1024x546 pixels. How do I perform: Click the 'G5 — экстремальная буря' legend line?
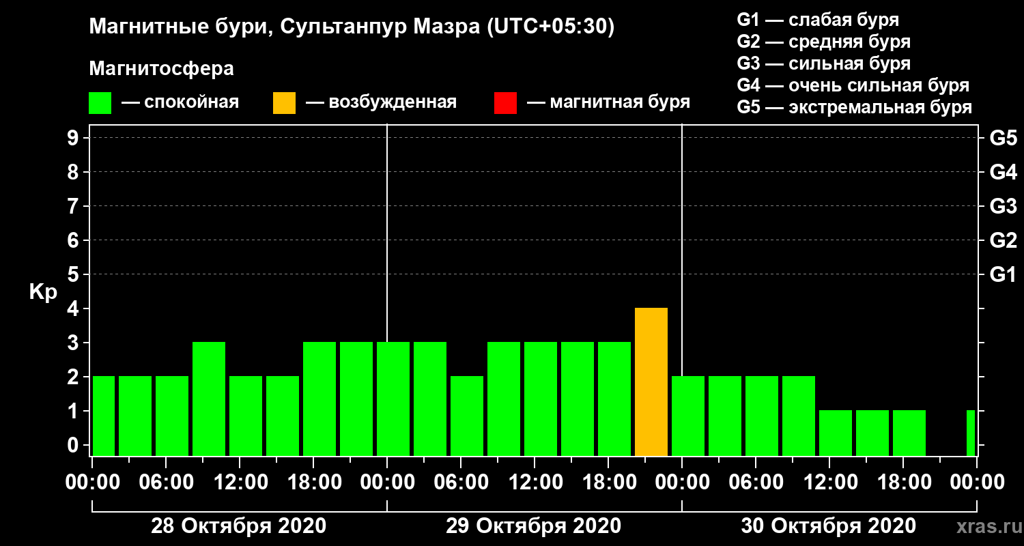tap(855, 108)
